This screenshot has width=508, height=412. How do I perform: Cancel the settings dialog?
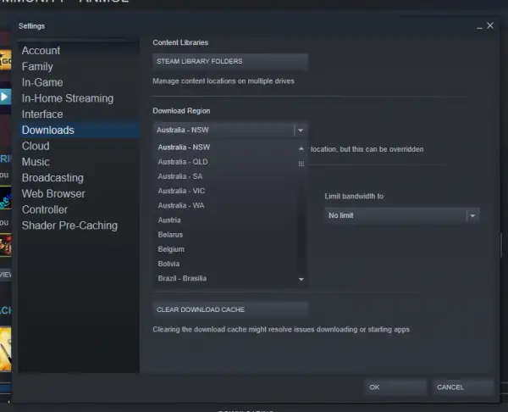point(463,387)
